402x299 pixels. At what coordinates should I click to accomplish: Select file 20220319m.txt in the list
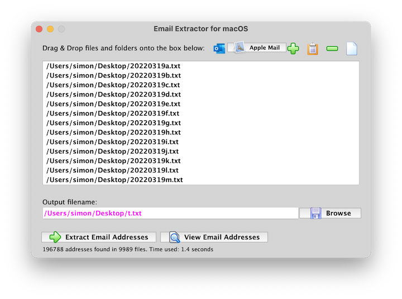pos(201,180)
